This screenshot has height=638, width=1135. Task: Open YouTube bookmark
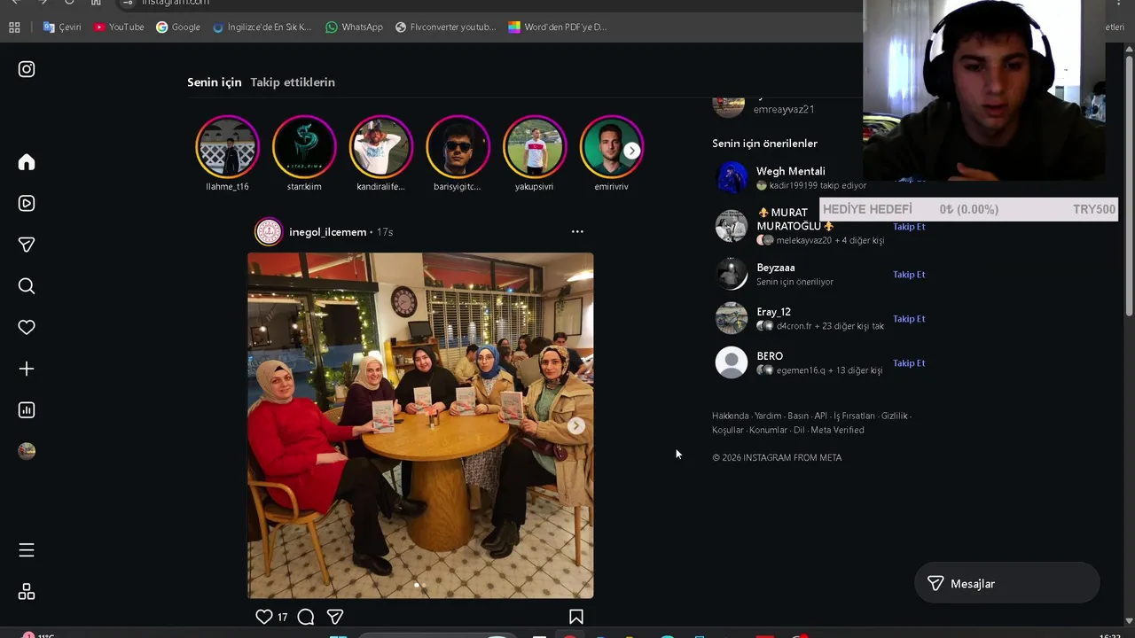point(119,27)
